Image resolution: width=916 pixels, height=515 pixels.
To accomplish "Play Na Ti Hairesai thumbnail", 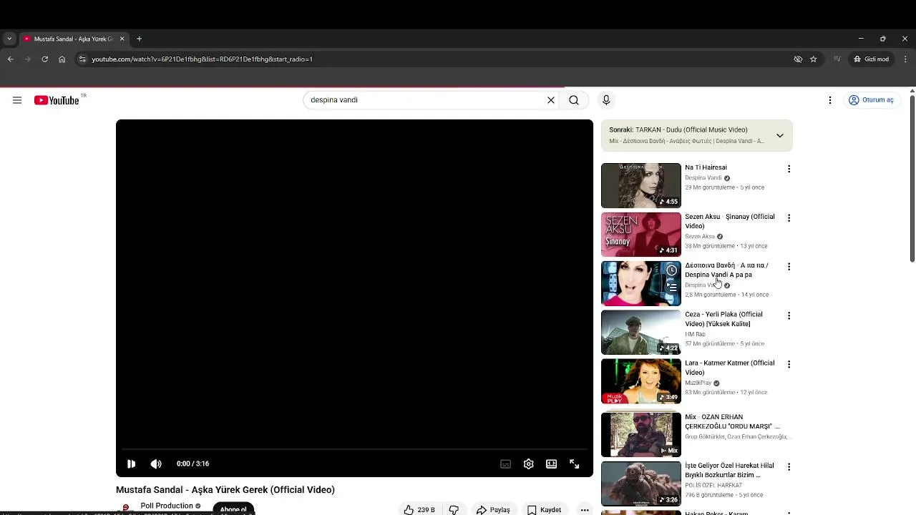I will 641,185.
